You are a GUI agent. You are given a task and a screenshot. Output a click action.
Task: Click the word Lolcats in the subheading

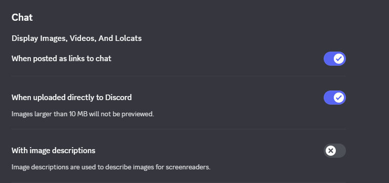click(128, 38)
